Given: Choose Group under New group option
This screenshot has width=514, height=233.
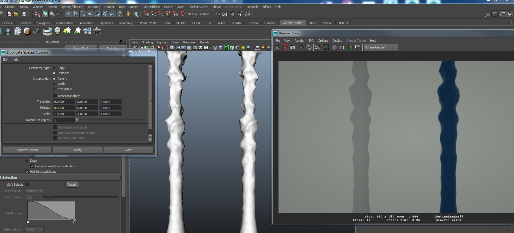Looking at the screenshot, I should click(54, 89).
